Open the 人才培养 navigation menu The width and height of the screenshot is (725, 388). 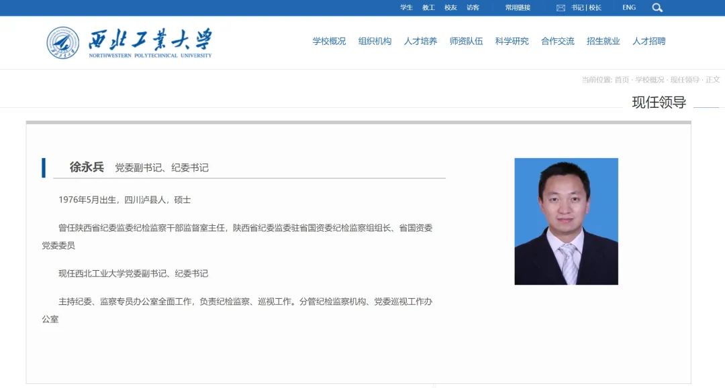[x=420, y=41]
